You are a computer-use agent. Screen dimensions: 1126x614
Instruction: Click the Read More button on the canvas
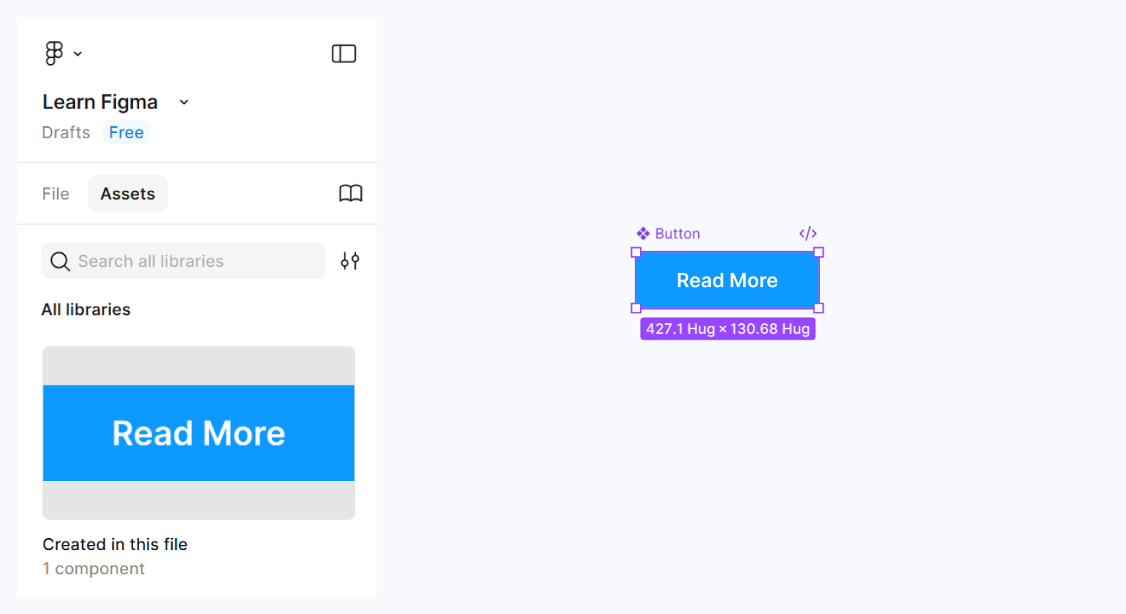pos(727,280)
